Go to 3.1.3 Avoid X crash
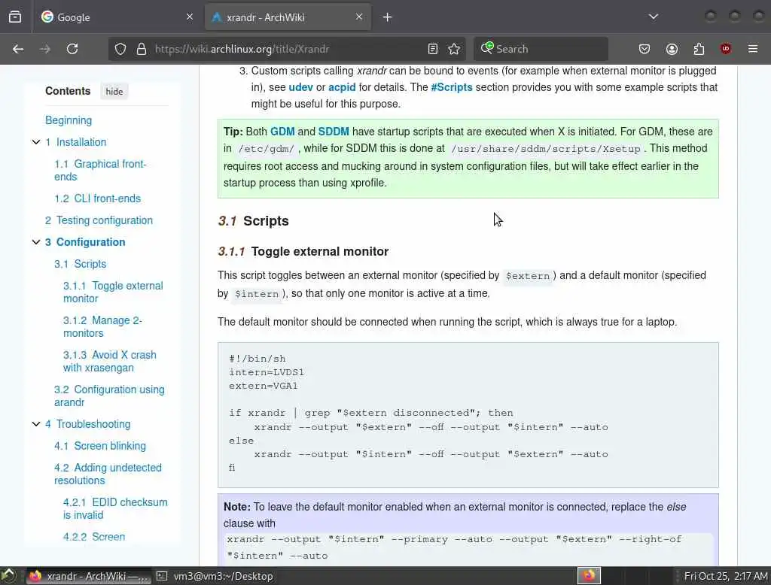The width and height of the screenshot is (771, 585). pyautogui.click(x=110, y=361)
